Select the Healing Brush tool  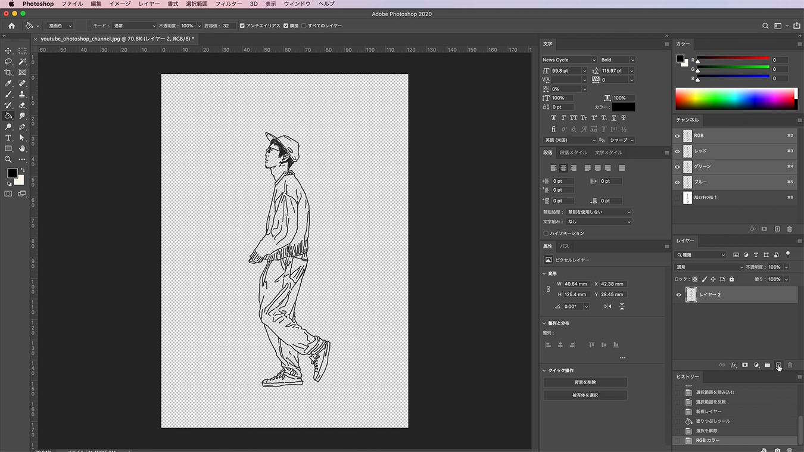point(22,83)
